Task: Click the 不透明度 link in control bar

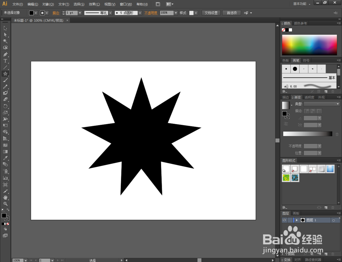Action: tap(151, 13)
